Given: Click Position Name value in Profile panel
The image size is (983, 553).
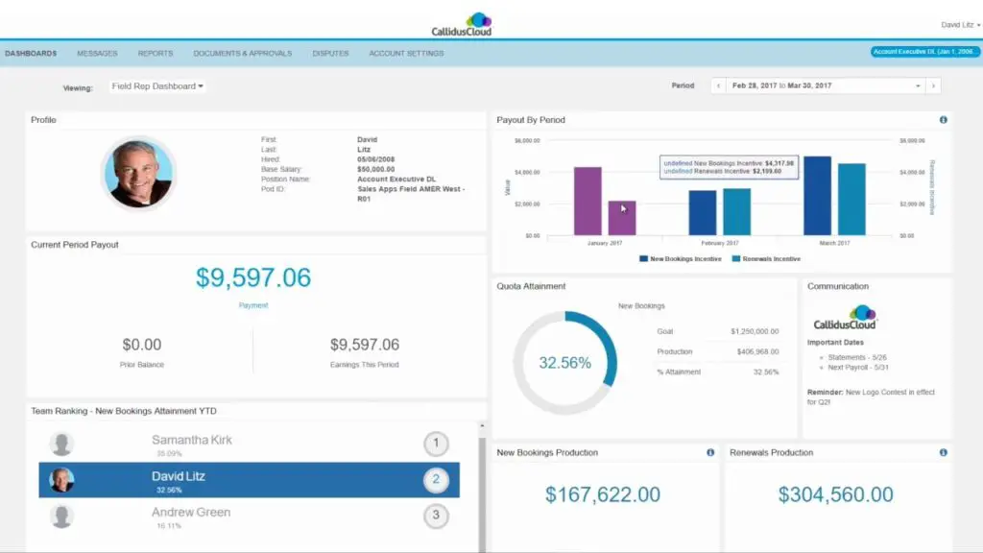Looking at the screenshot, I should 396,180.
